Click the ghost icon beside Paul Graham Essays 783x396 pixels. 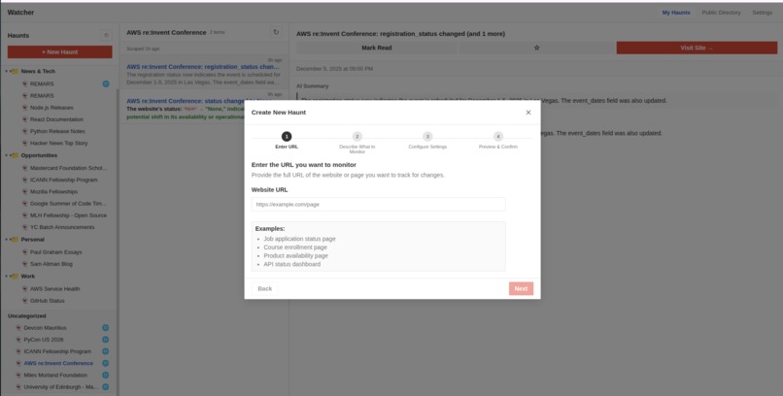click(x=25, y=252)
